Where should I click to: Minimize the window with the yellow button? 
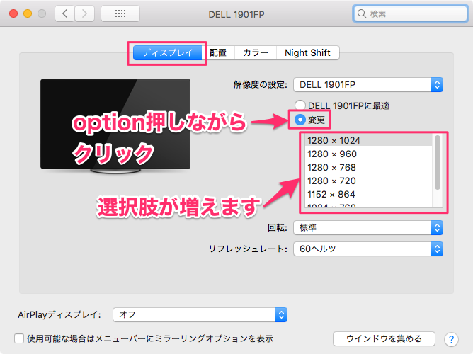[28, 13]
